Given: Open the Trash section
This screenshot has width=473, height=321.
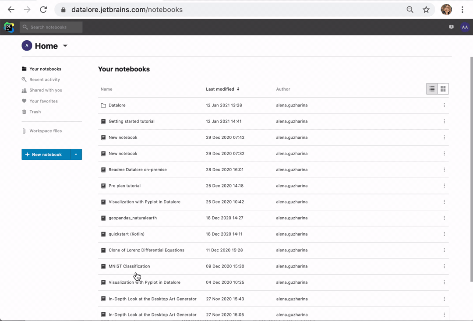Looking at the screenshot, I should point(35,112).
